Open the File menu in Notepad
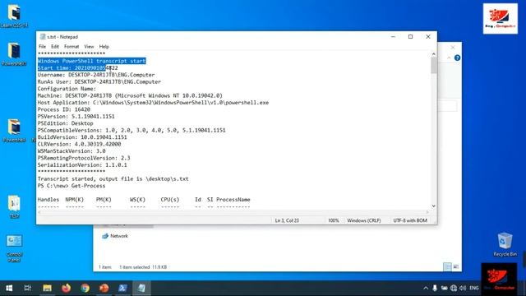This screenshot has height=296, width=526. click(42, 47)
